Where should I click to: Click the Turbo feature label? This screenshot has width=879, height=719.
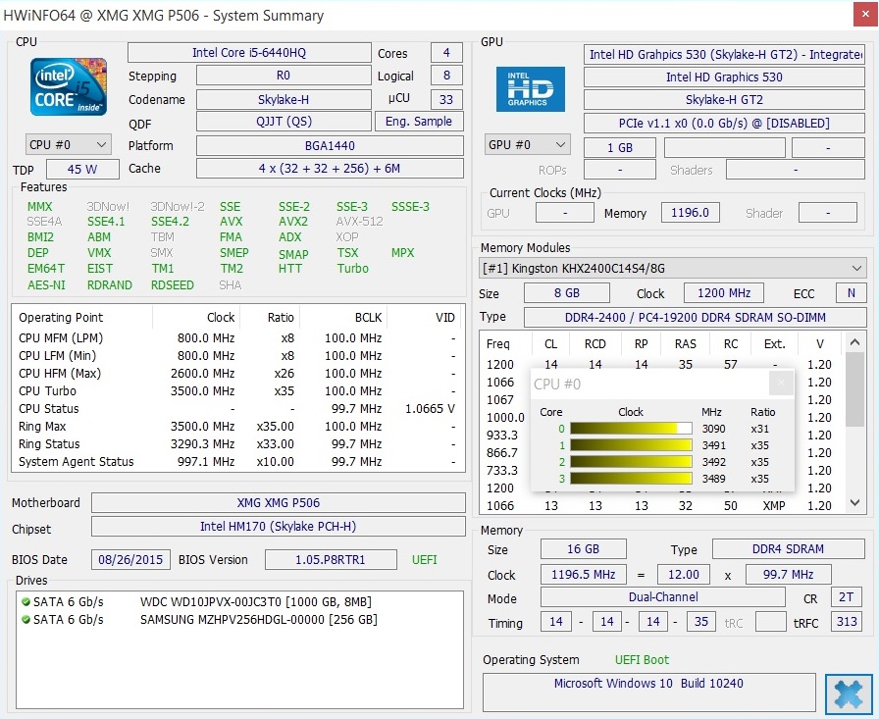point(352,268)
